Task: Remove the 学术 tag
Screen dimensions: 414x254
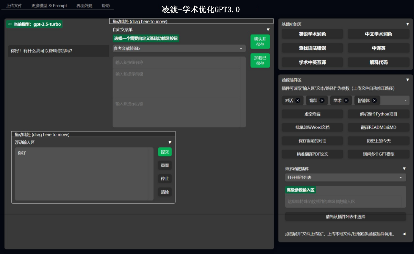Action: (346, 100)
